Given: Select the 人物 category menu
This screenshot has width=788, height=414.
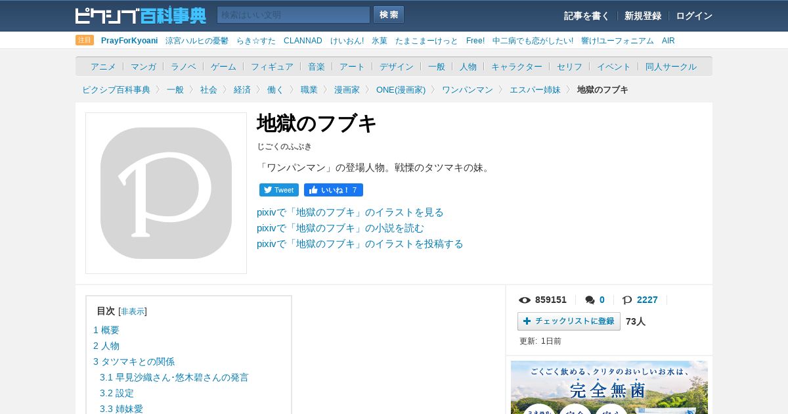Looking at the screenshot, I should click(468, 66).
